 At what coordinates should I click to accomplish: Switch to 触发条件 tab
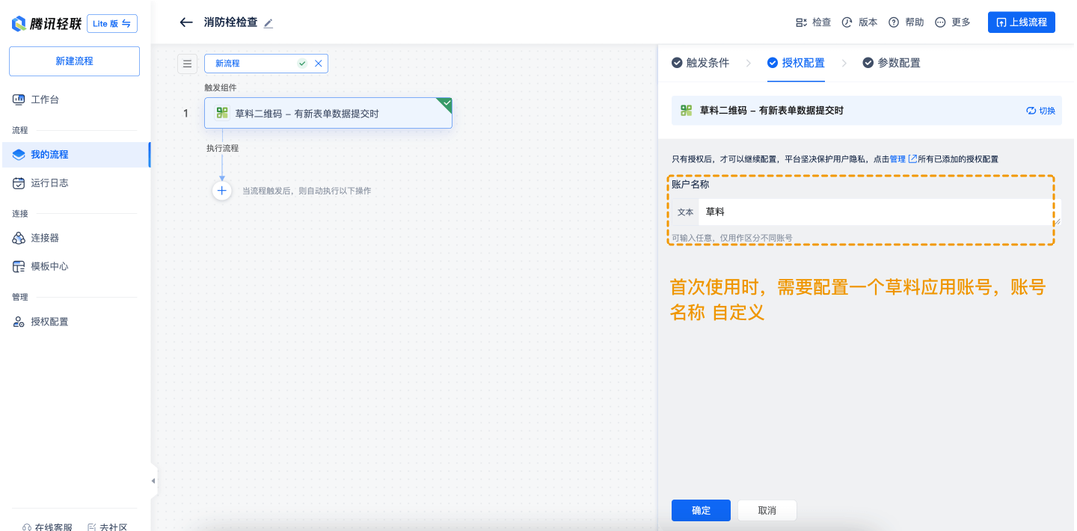(x=700, y=63)
